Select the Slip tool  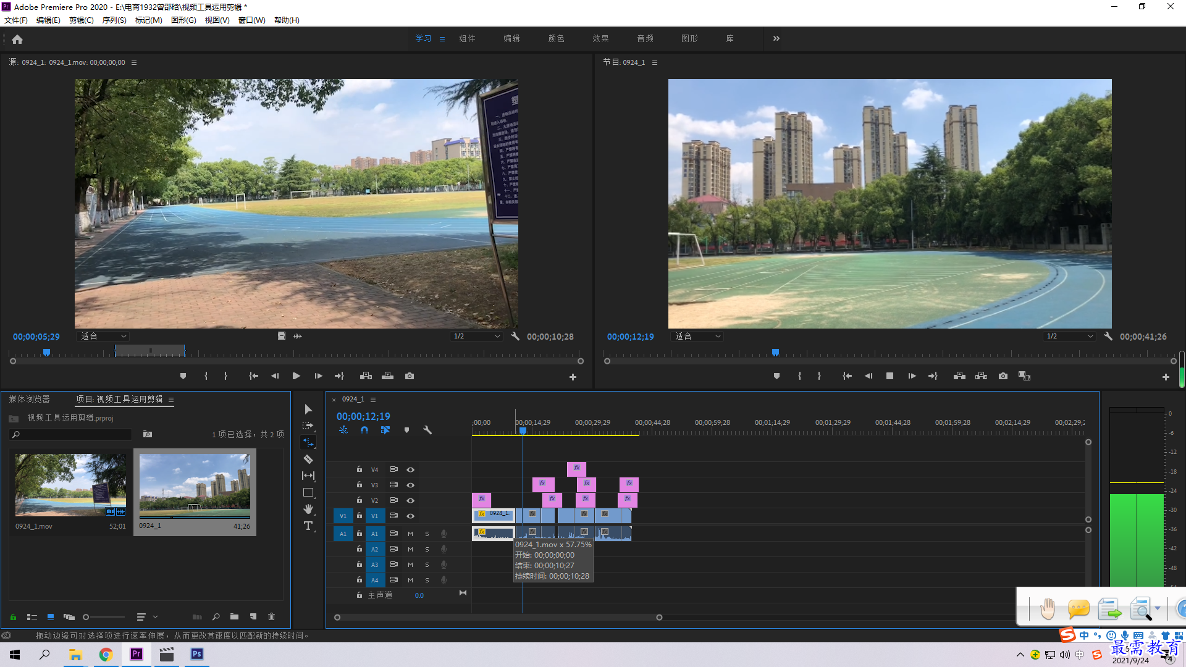tap(308, 476)
